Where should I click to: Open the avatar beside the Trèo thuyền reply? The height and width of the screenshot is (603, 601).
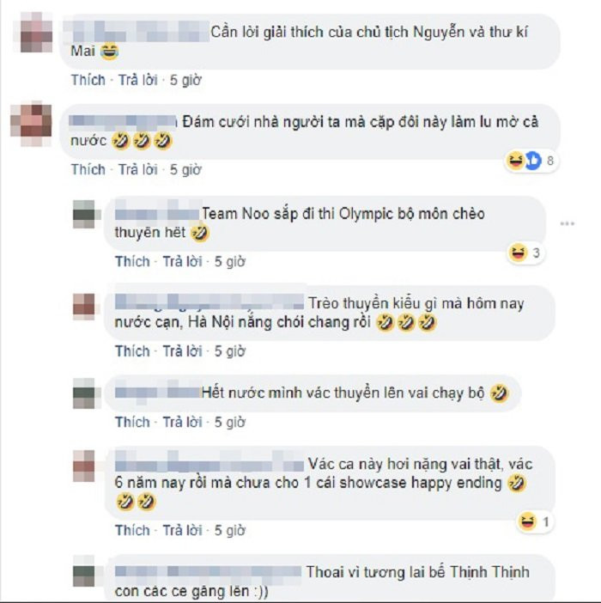pyautogui.click(x=84, y=306)
